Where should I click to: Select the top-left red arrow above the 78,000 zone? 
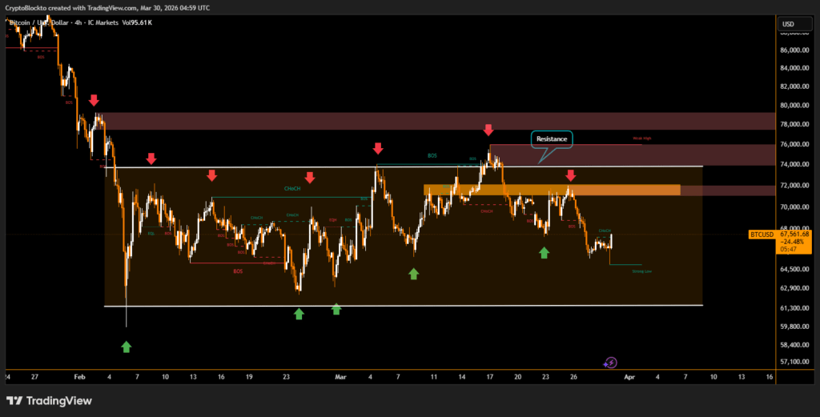pos(94,100)
